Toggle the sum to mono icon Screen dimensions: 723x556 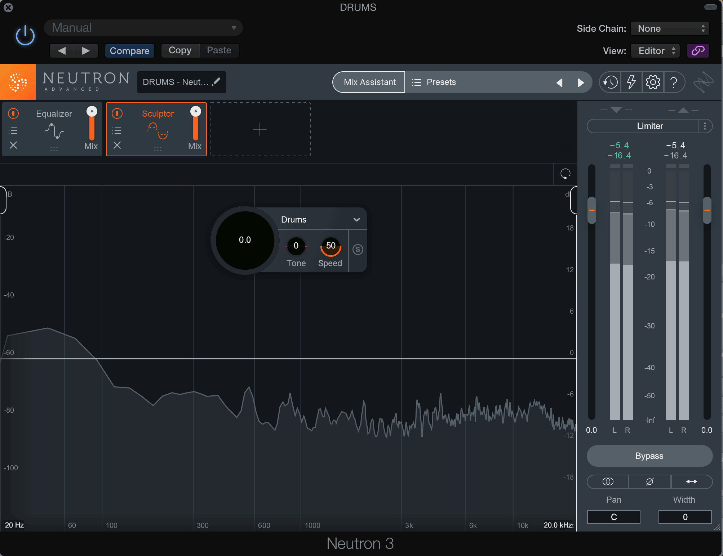coord(608,481)
